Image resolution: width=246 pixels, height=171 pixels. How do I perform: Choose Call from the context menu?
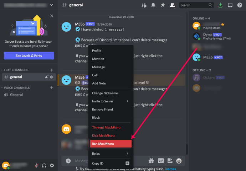(x=111, y=75)
